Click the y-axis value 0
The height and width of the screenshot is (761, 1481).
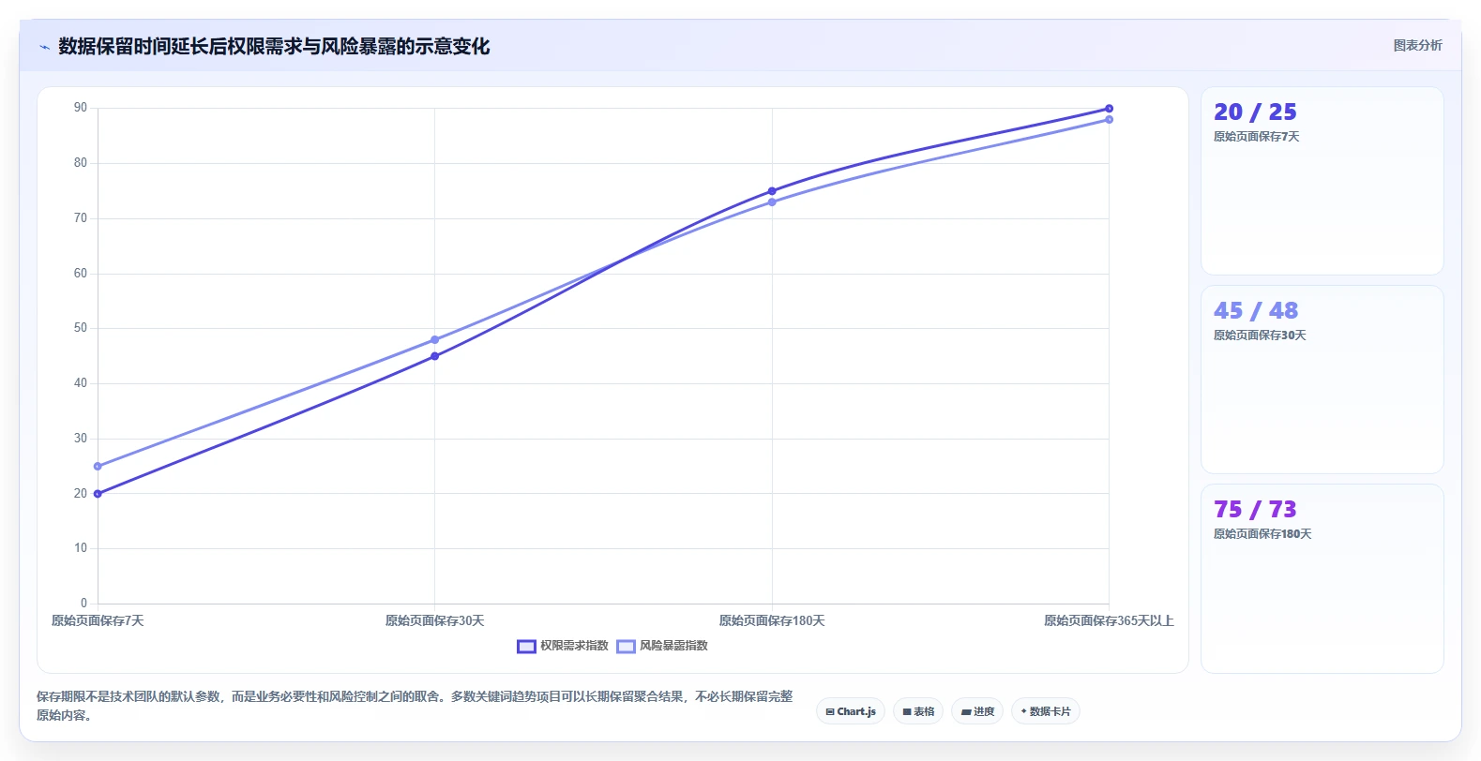(x=83, y=604)
